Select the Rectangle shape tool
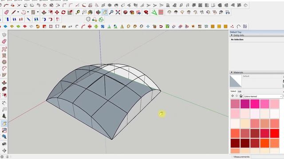The image size is (284, 159). click(33, 12)
